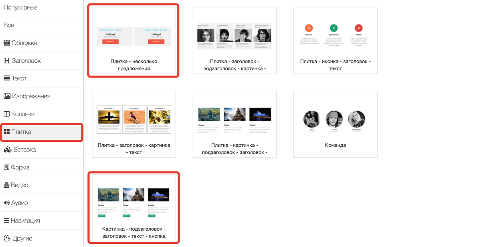The height and width of the screenshot is (247, 481).
Task: Select the lines icon next to Текст
Action: tap(7, 78)
